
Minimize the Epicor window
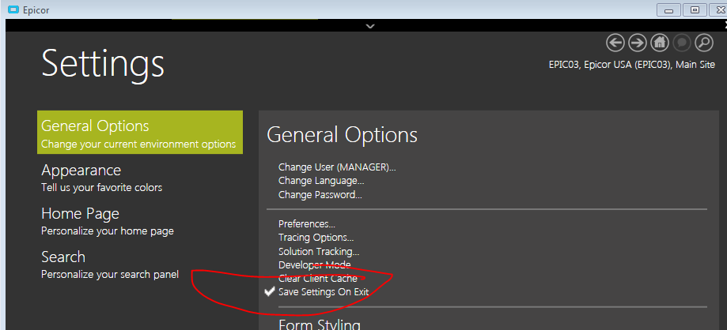(x=668, y=9)
